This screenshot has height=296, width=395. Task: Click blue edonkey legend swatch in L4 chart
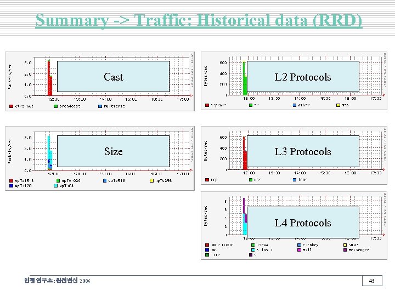pos(299,245)
